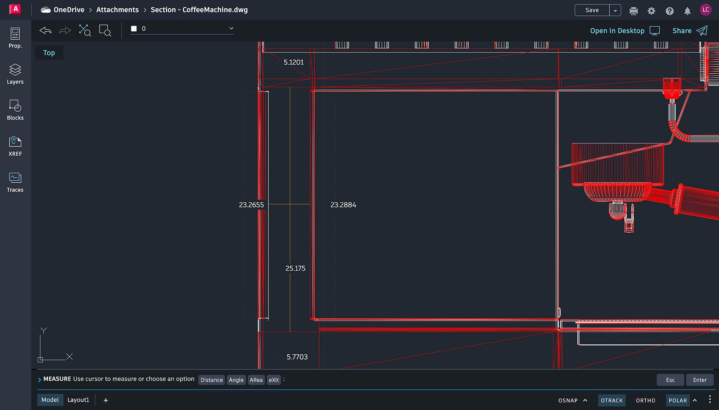719x410 pixels.
Task: Click the Undo arrow icon
Action: tap(46, 30)
